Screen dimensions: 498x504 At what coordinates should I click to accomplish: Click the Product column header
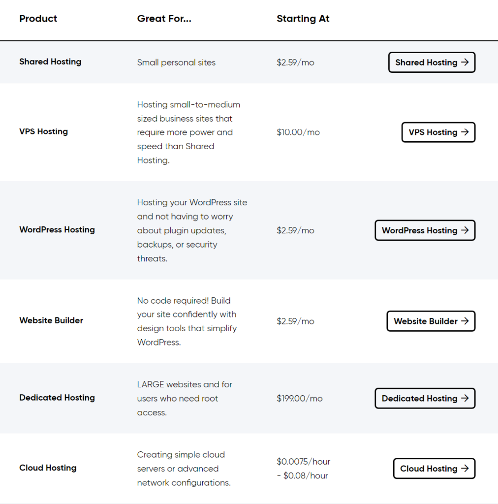click(38, 19)
